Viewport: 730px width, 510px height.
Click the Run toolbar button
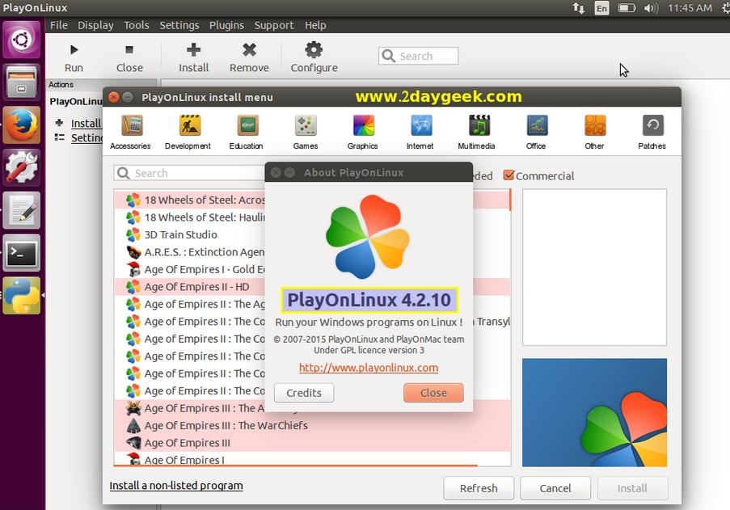click(x=74, y=58)
